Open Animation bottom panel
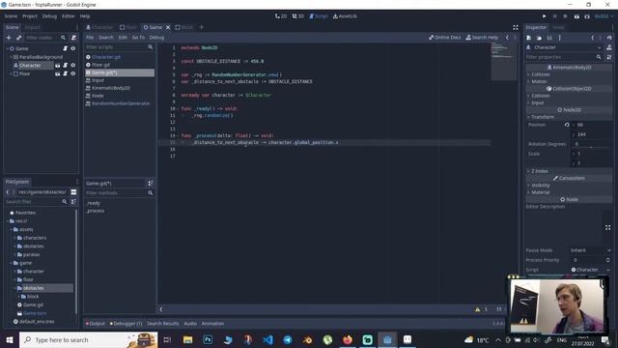The height and width of the screenshot is (348, 618). [212, 324]
